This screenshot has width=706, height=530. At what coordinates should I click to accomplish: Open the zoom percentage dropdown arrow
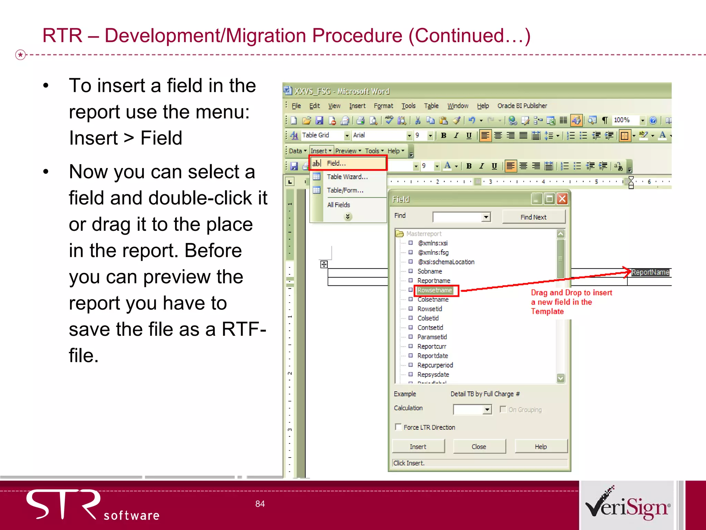click(x=643, y=120)
